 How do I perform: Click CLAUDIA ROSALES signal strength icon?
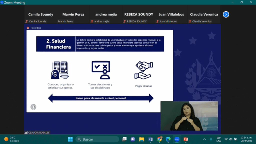click(26, 132)
